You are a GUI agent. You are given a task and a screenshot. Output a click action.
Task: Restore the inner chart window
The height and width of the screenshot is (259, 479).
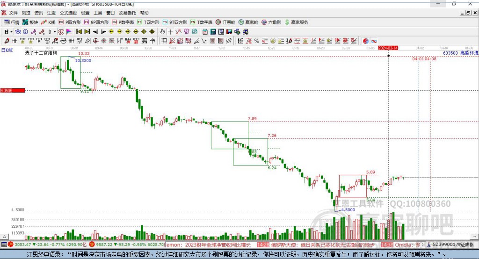point(468,13)
